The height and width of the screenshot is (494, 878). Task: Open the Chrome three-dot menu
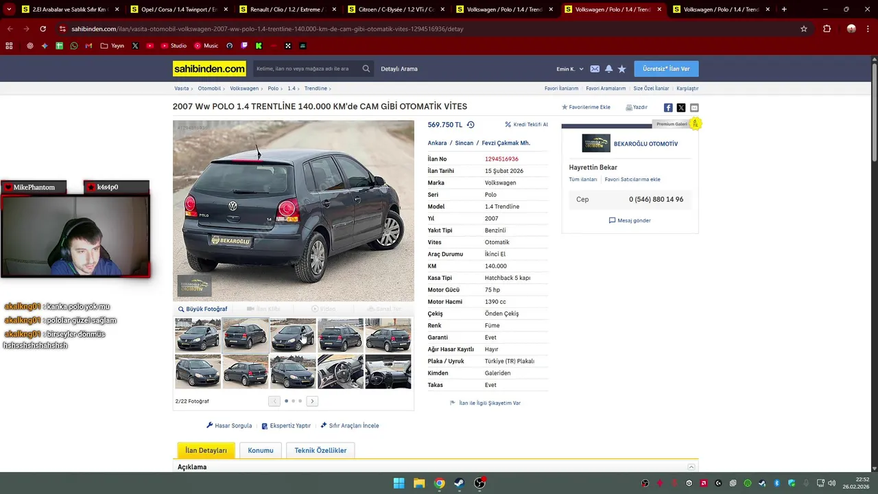click(x=868, y=29)
